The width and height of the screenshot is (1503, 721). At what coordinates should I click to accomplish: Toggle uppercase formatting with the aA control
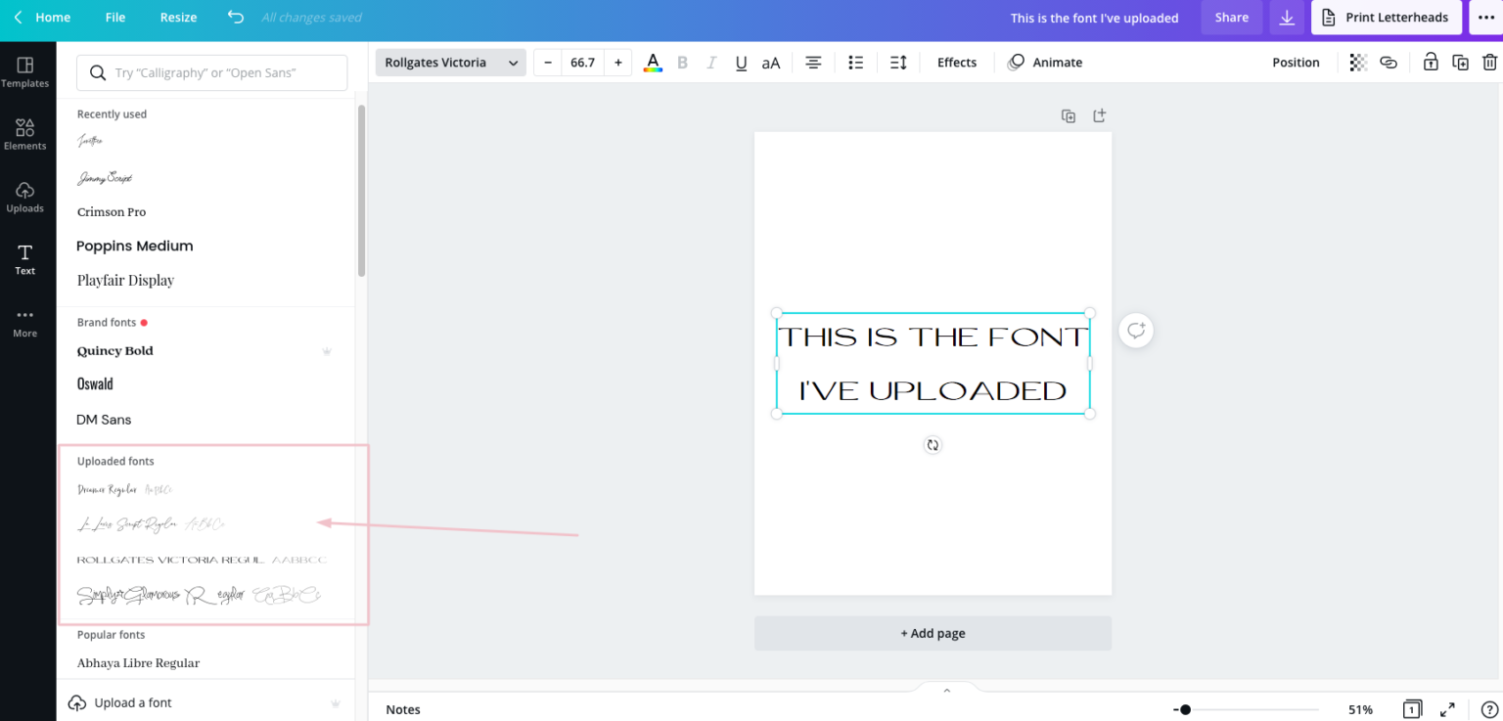(771, 62)
